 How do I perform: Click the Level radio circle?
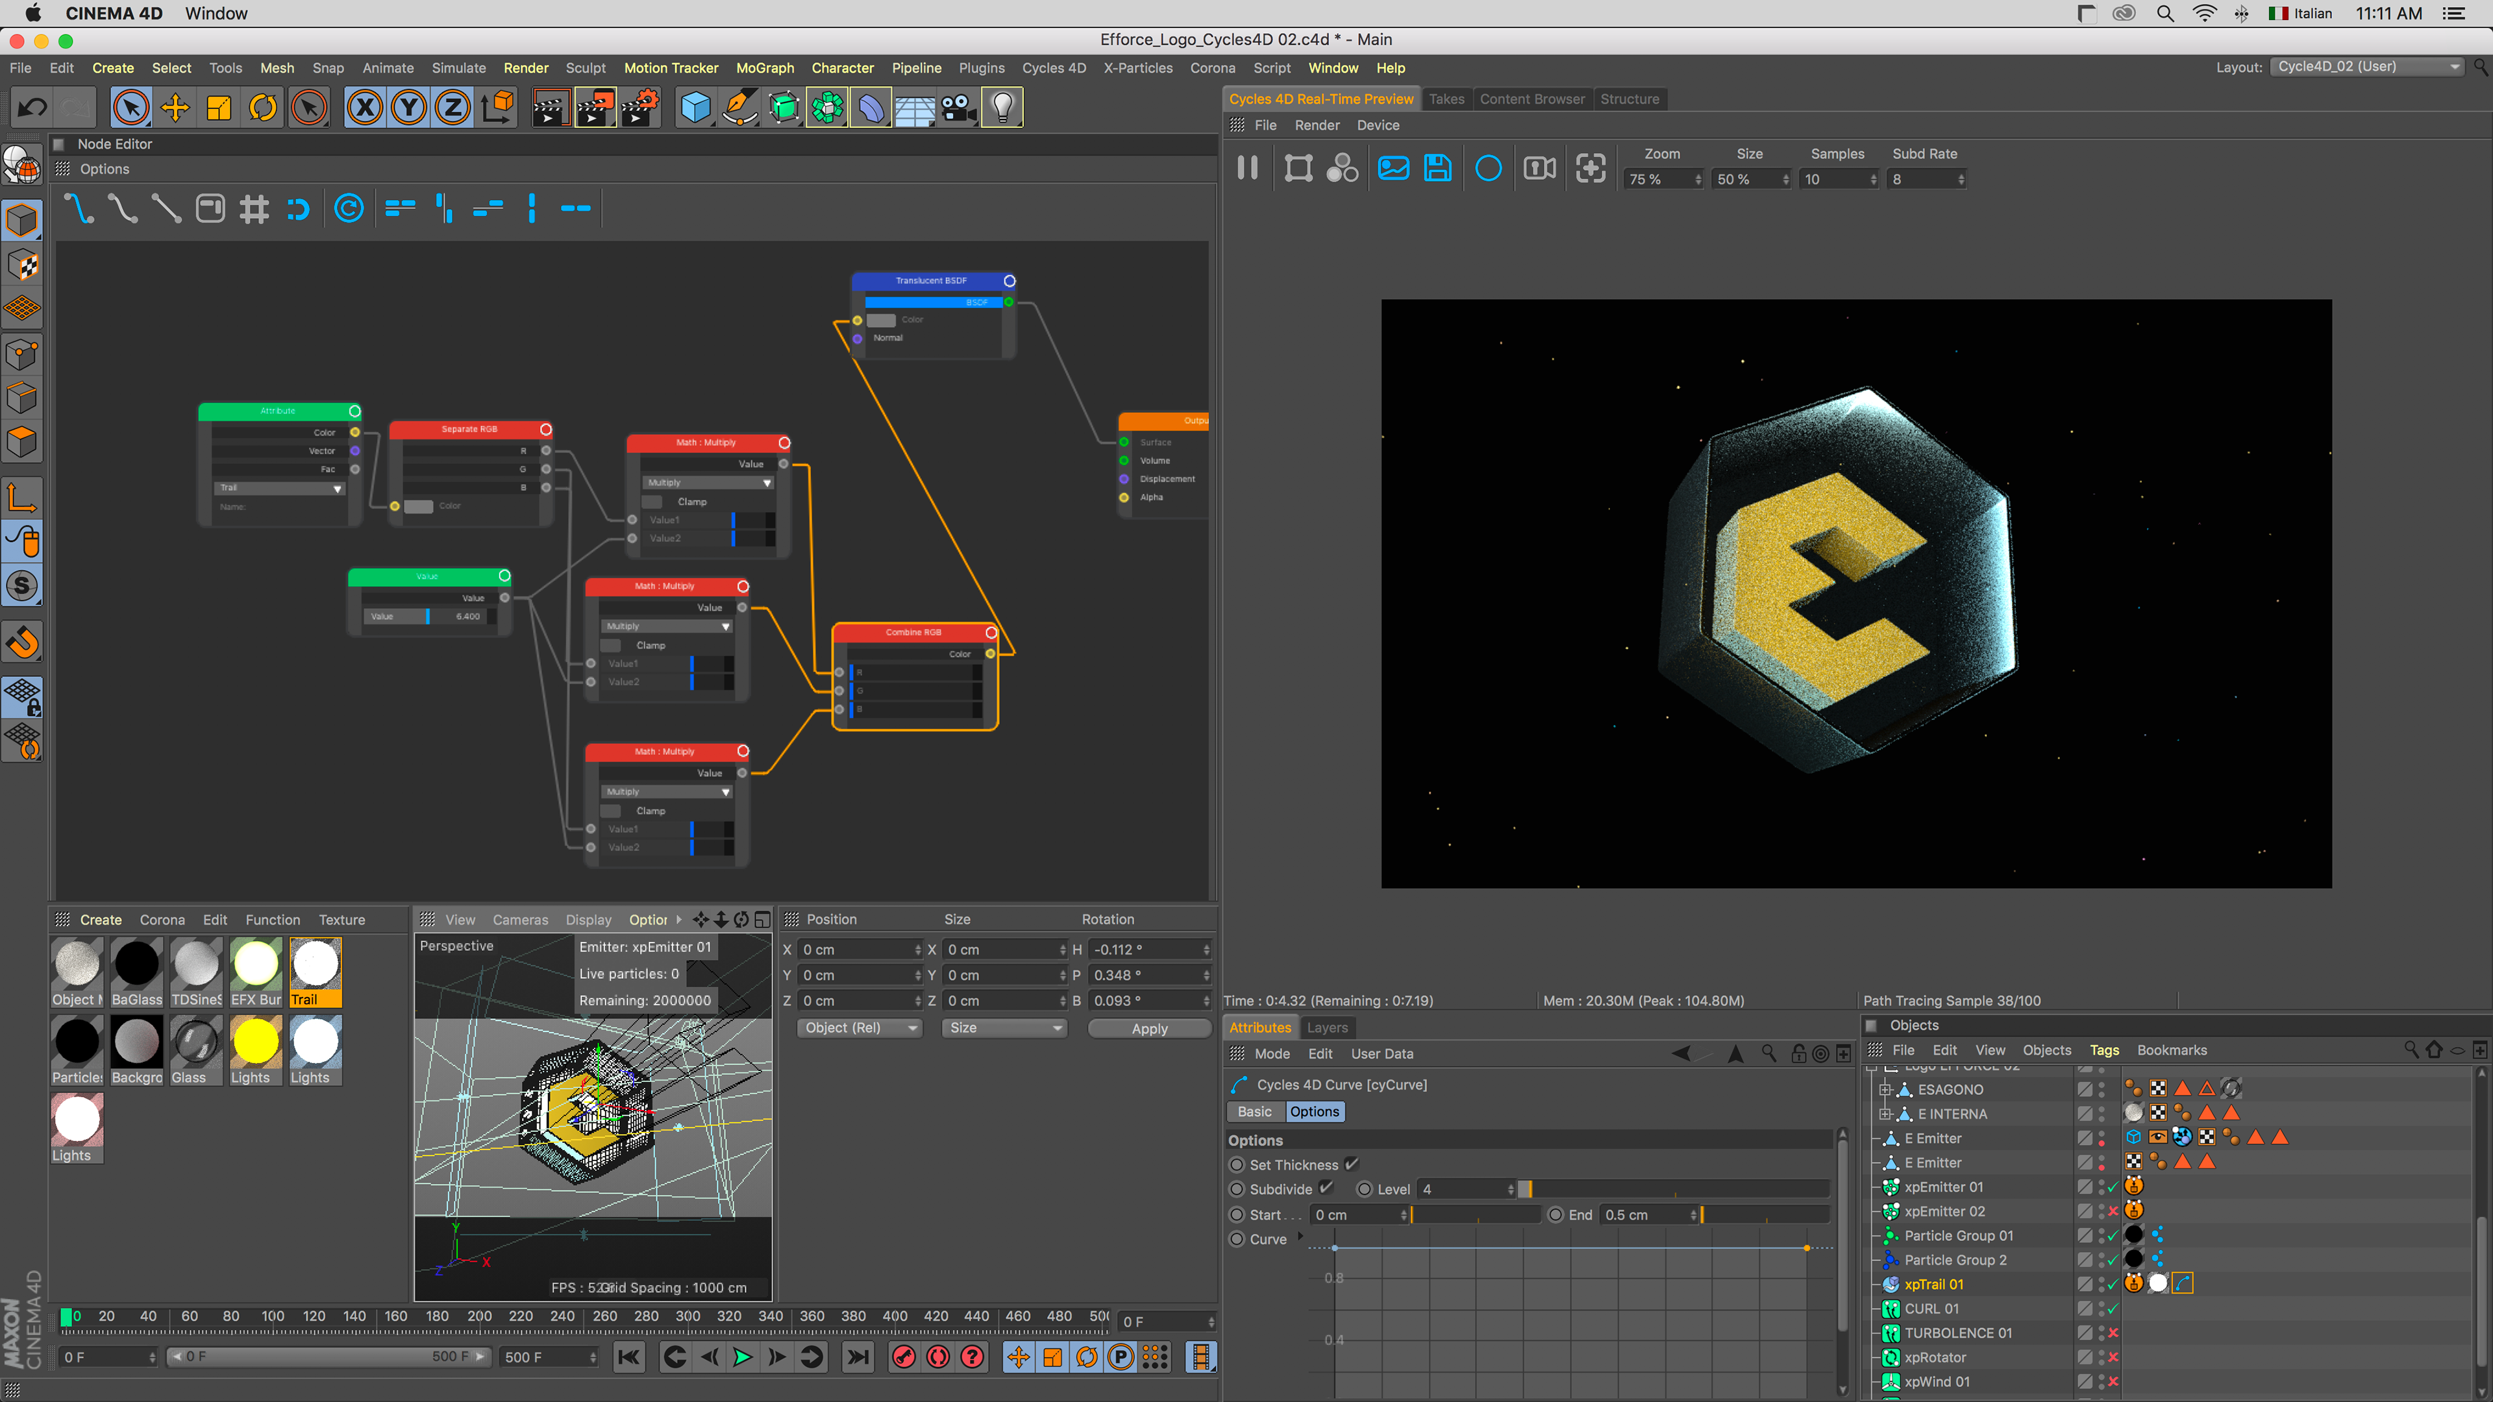[x=1365, y=1189]
